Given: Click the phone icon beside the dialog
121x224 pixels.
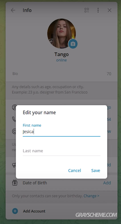Looking at the screenshot, I should (x=14, y=119).
